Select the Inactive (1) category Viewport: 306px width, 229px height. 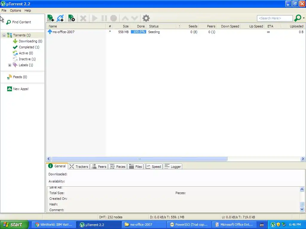pyautogui.click(x=25, y=59)
